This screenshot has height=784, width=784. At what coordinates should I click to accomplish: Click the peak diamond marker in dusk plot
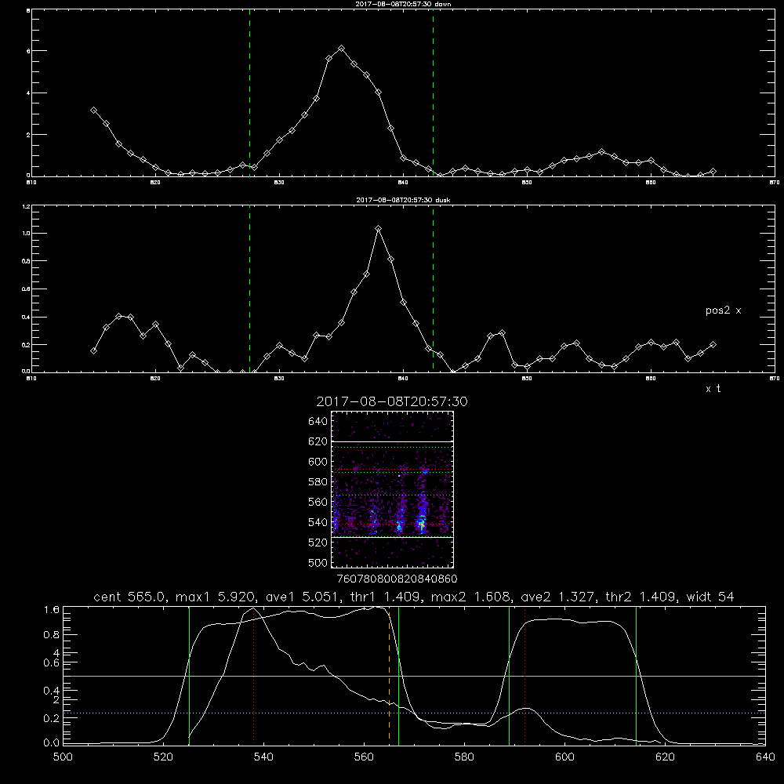(379, 228)
